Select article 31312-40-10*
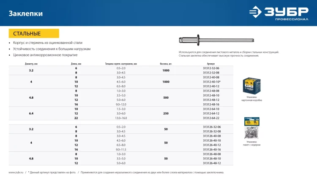The height and width of the screenshot is (178, 317). 212,82
